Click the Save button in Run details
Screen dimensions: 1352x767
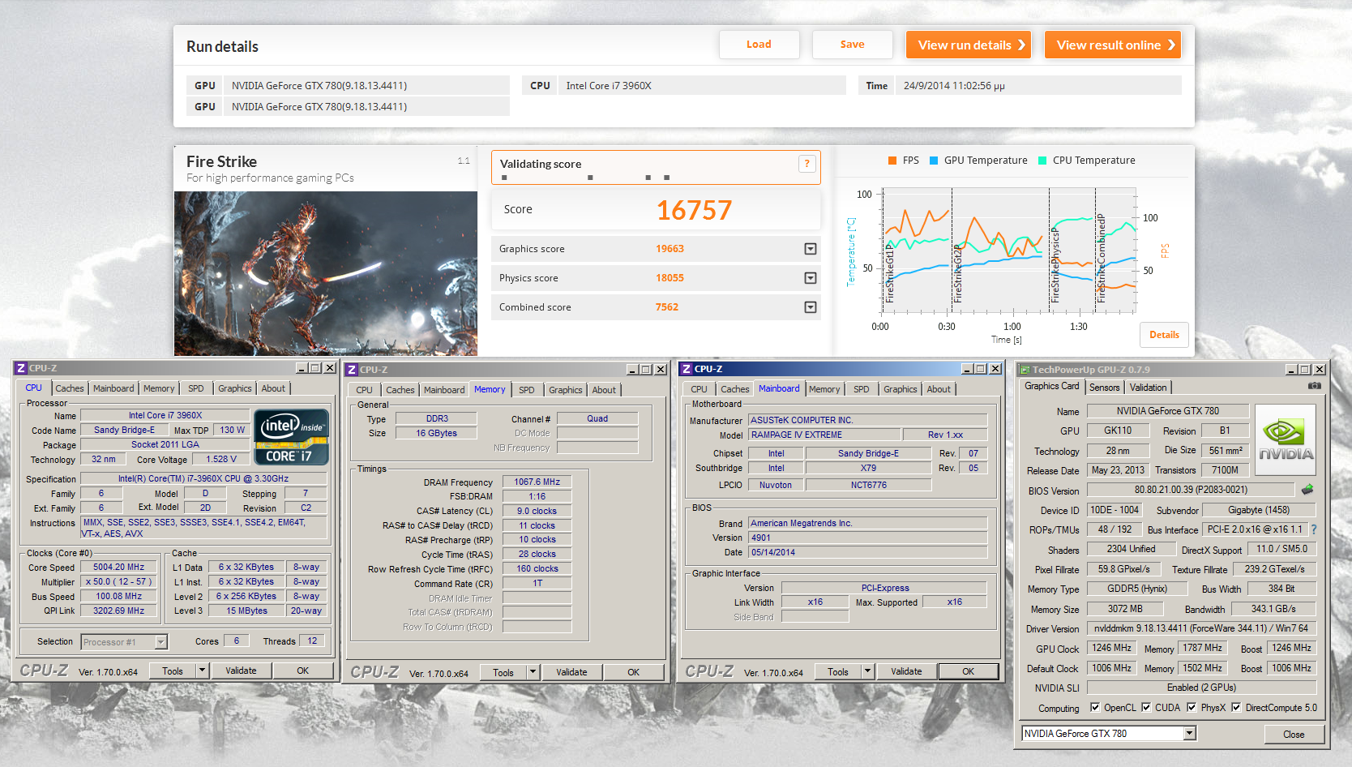(852, 45)
